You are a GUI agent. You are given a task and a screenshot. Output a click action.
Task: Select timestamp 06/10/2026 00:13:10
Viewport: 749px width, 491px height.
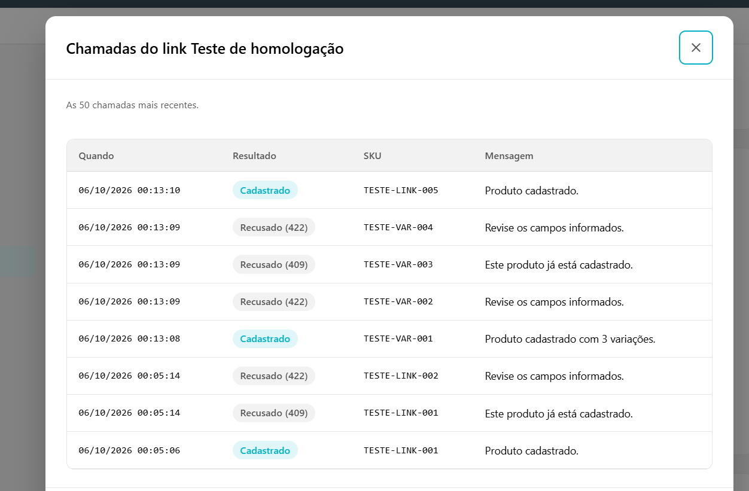point(129,190)
